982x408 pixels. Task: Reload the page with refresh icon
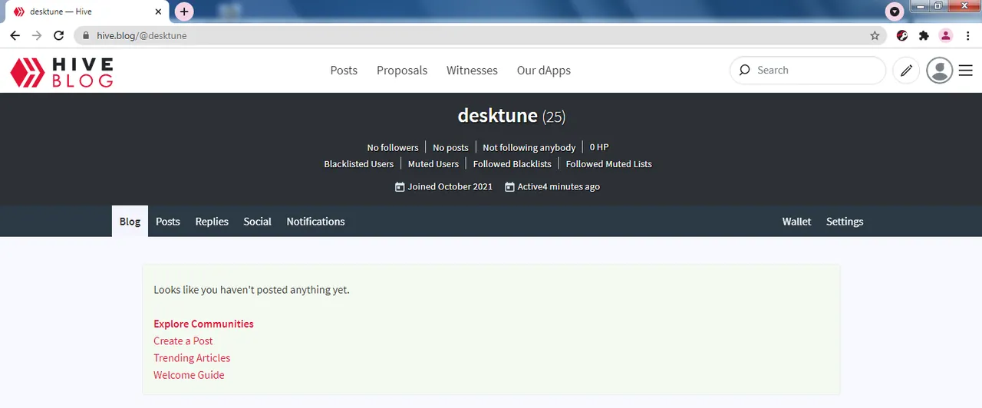tap(58, 35)
